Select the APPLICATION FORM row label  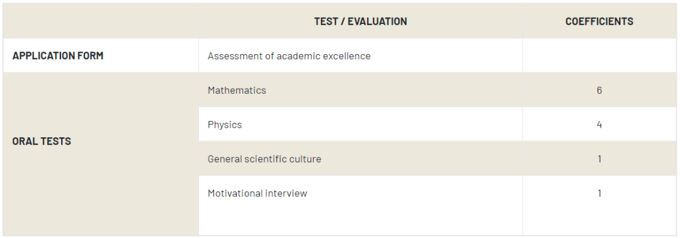pos(58,55)
